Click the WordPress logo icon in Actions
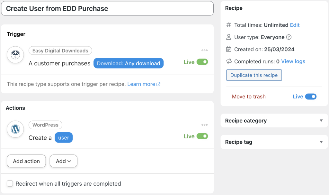 (x=15, y=129)
